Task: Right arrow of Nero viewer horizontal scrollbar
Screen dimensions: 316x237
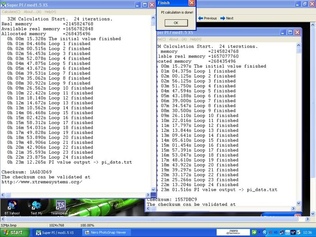Action: coord(308,219)
